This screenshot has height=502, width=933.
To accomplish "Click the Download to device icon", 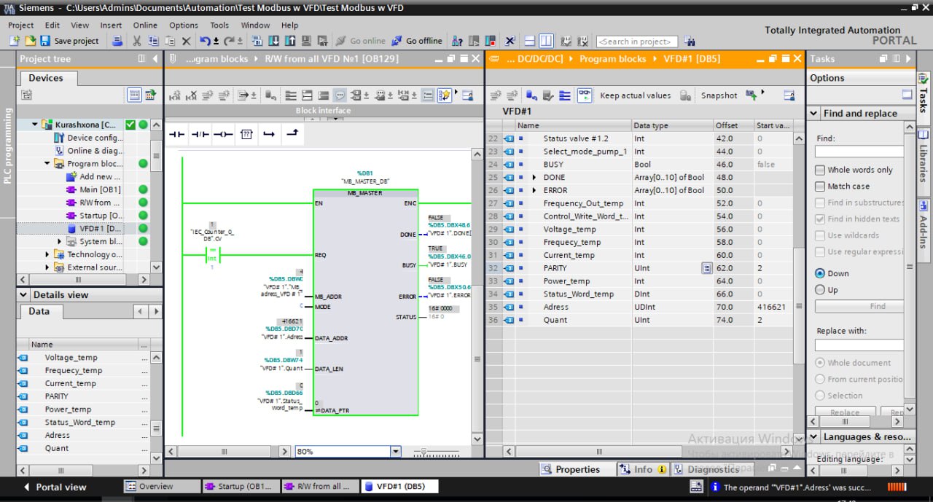I will coord(274,41).
